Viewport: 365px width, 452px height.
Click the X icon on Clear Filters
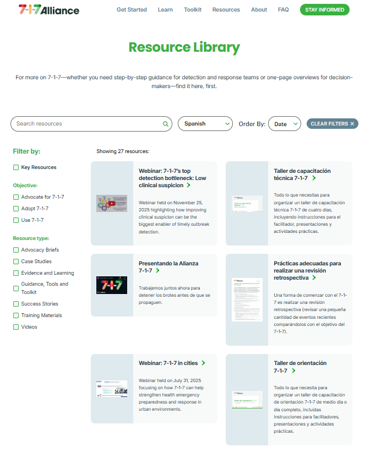(x=352, y=124)
